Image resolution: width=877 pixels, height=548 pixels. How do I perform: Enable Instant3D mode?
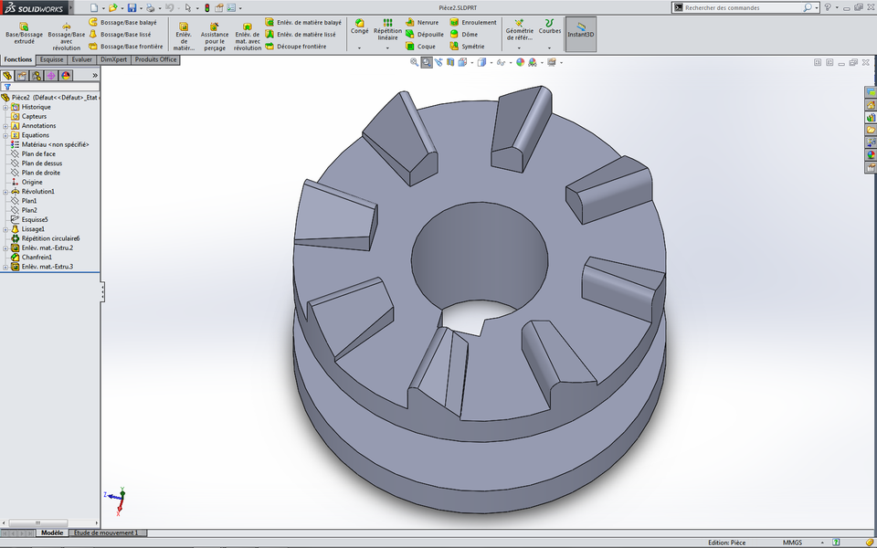click(x=582, y=30)
